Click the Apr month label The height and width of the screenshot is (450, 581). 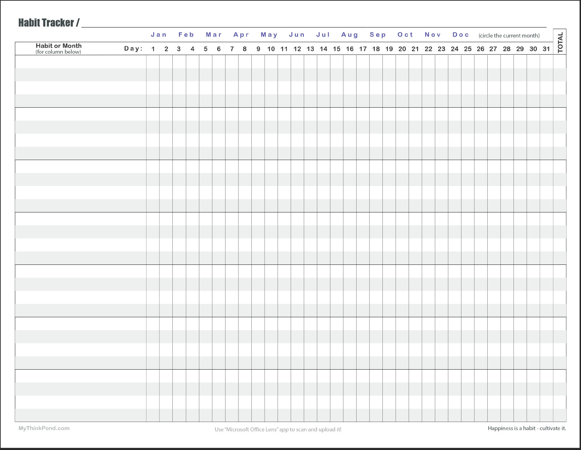(x=241, y=35)
